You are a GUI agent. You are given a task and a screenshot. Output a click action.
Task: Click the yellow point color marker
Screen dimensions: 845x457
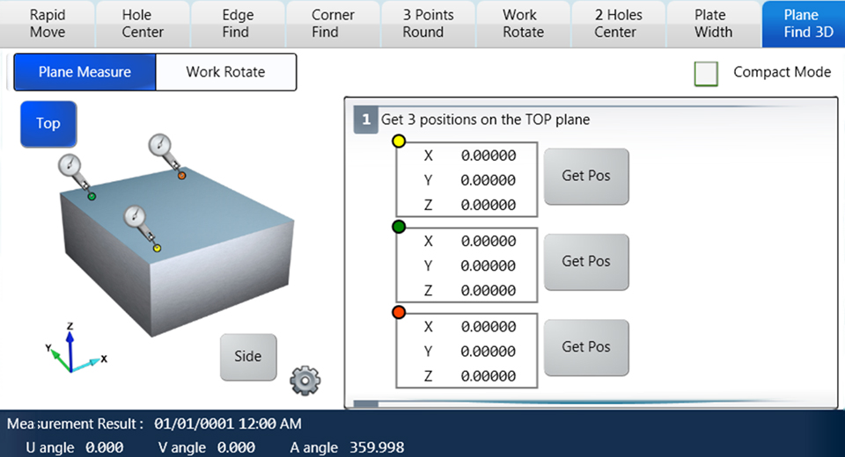[x=399, y=141]
